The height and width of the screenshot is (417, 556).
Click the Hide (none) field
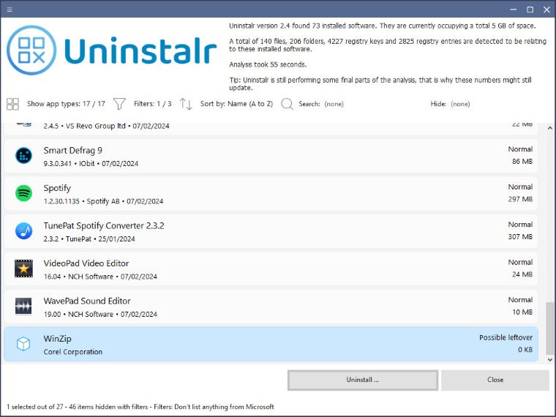click(451, 104)
